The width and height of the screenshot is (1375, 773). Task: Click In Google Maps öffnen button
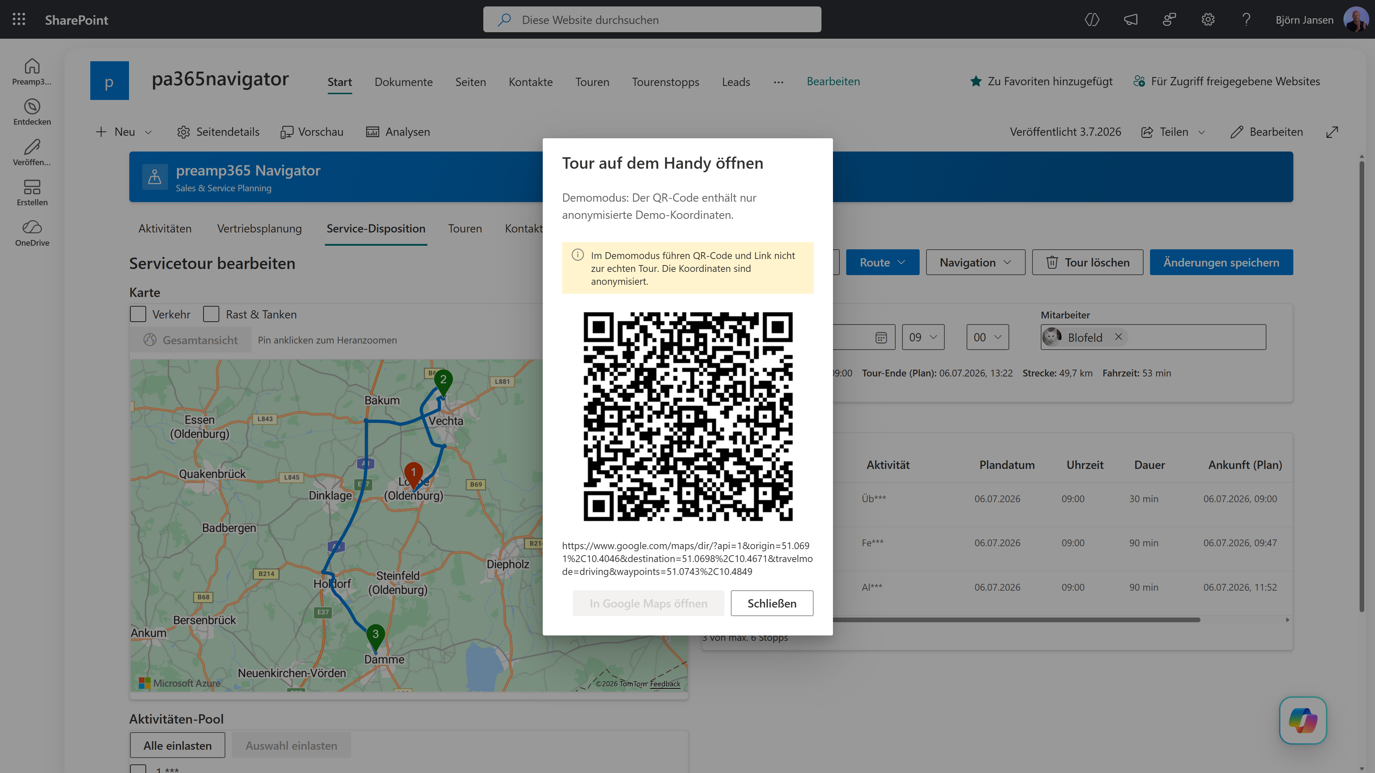(648, 603)
